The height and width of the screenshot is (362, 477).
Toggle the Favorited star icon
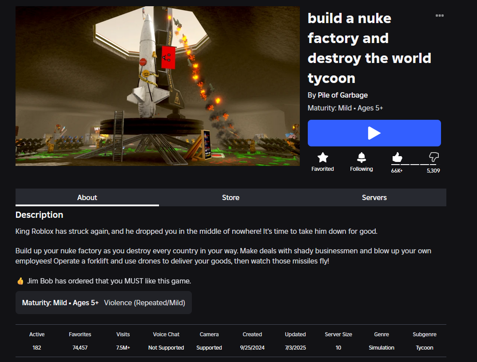[322, 157]
